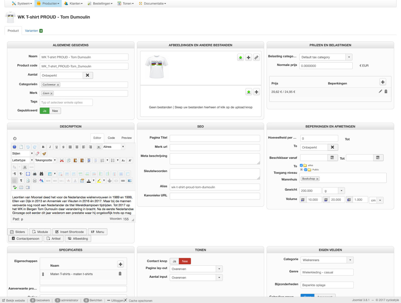Click the Bekijk website link
The image size is (401, 303).
coord(13,300)
